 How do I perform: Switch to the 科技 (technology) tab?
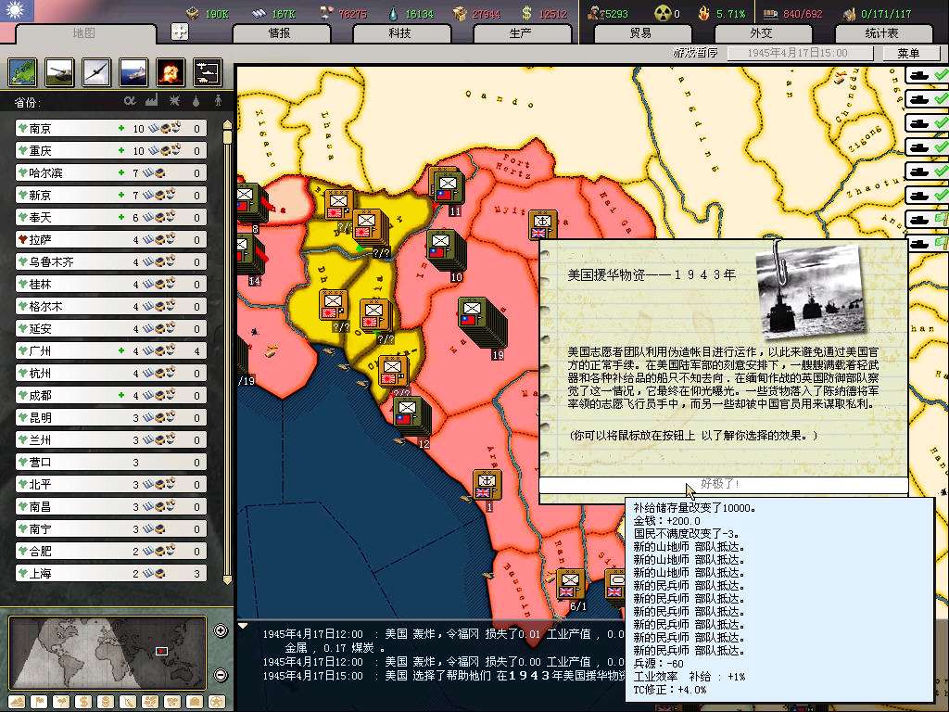pyautogui.click(x=400, y=33)
